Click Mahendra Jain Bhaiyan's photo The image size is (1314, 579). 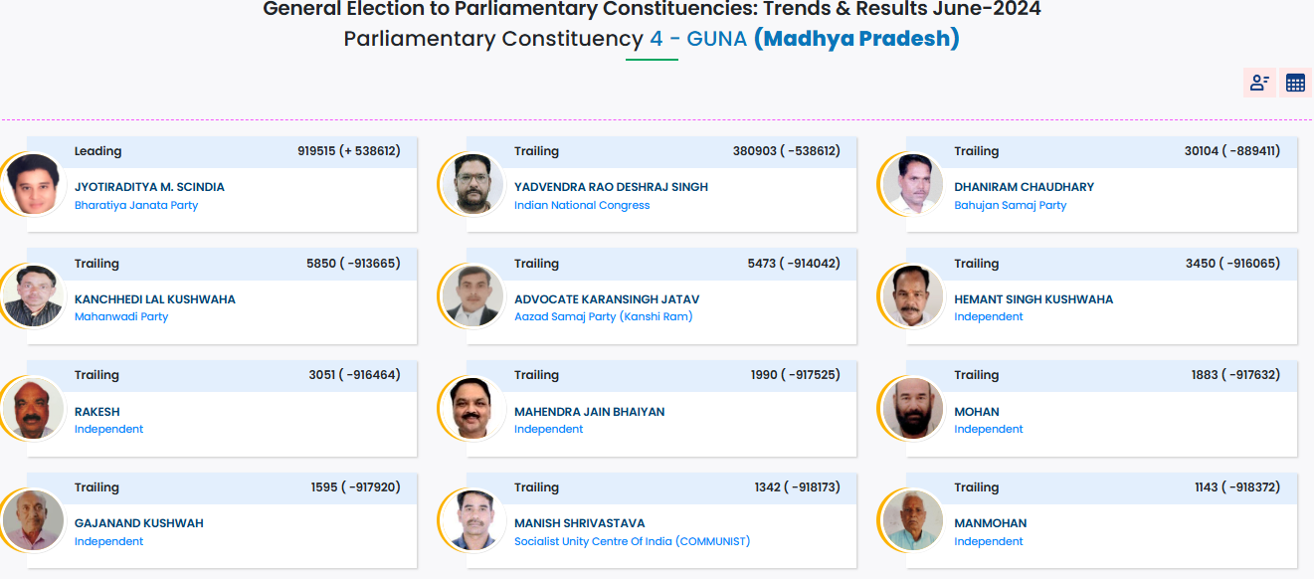point(472,408)
